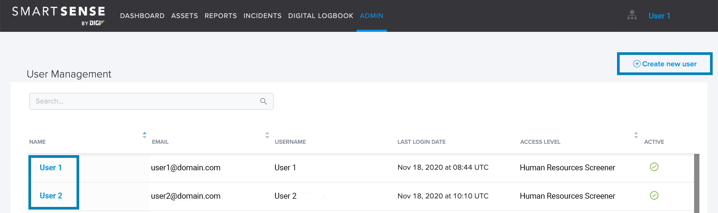Open the Dashboard tab
This screenshot has height=213, width=718.
(x=142, y=16)
